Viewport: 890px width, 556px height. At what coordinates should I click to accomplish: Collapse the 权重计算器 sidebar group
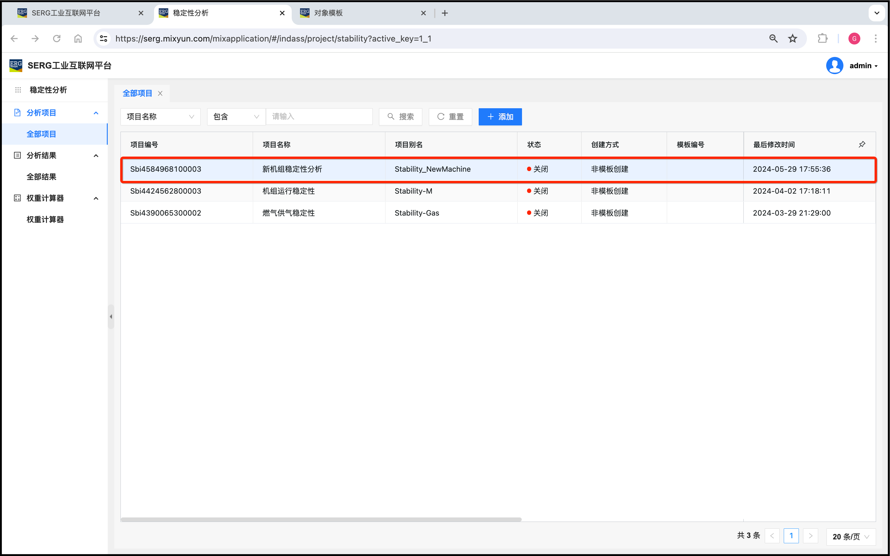96,198
